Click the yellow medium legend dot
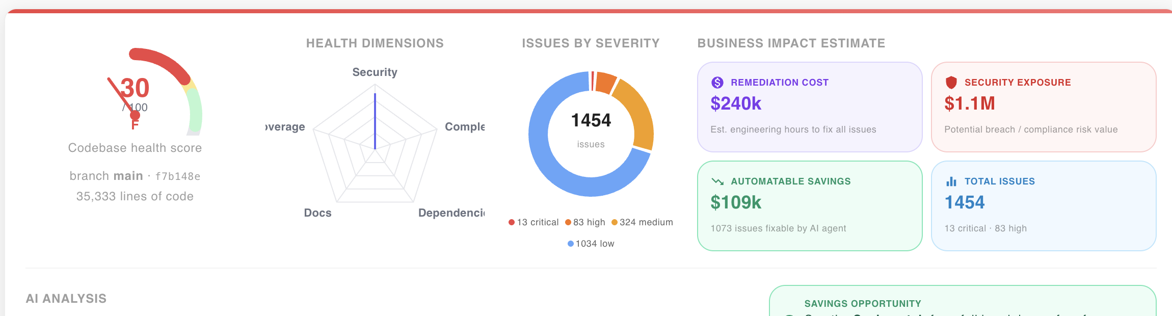 coord(614,222)
